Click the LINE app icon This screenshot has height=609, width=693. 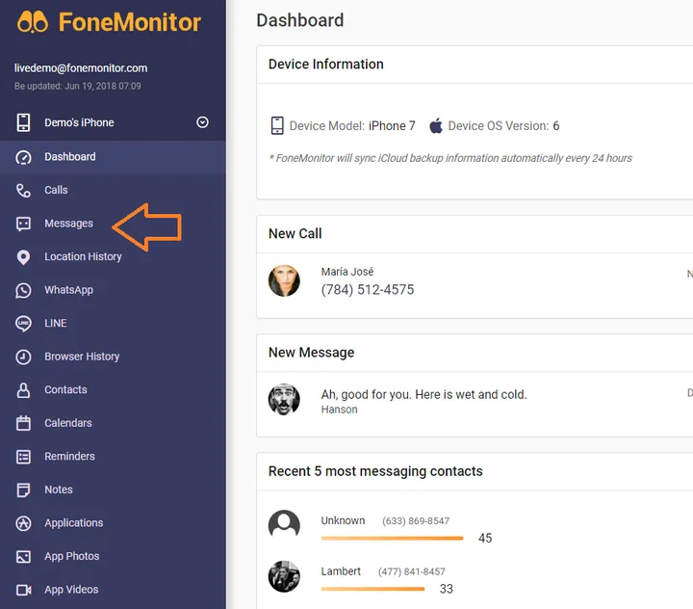pyautogui.click(x=23, y=324)
